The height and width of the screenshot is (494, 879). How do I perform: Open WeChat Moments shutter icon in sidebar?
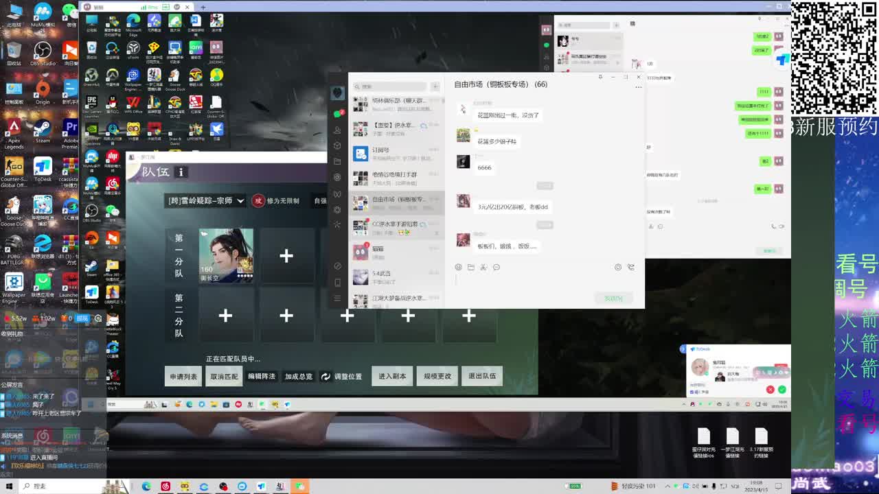(x=337, y=177)
